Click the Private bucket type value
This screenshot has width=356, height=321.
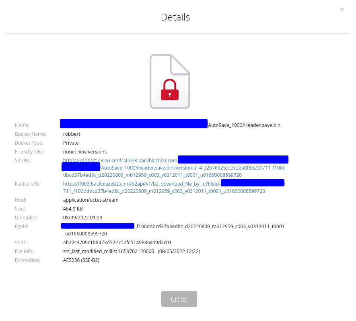pos(71,143)
